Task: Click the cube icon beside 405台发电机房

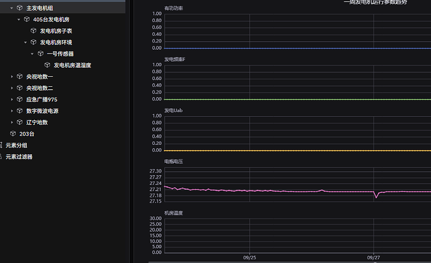Action: [x=27, y=19]
